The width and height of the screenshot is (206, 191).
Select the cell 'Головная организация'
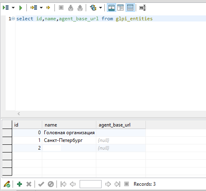[x=69, y=133]
